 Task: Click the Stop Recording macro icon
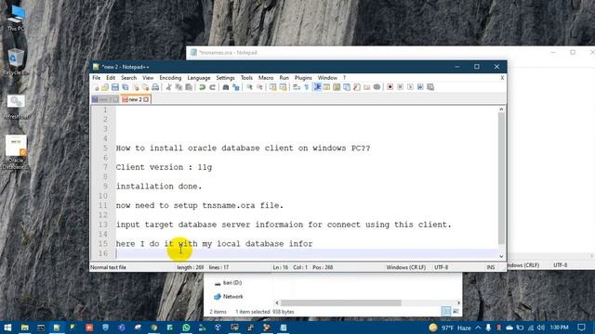point(400,87)
